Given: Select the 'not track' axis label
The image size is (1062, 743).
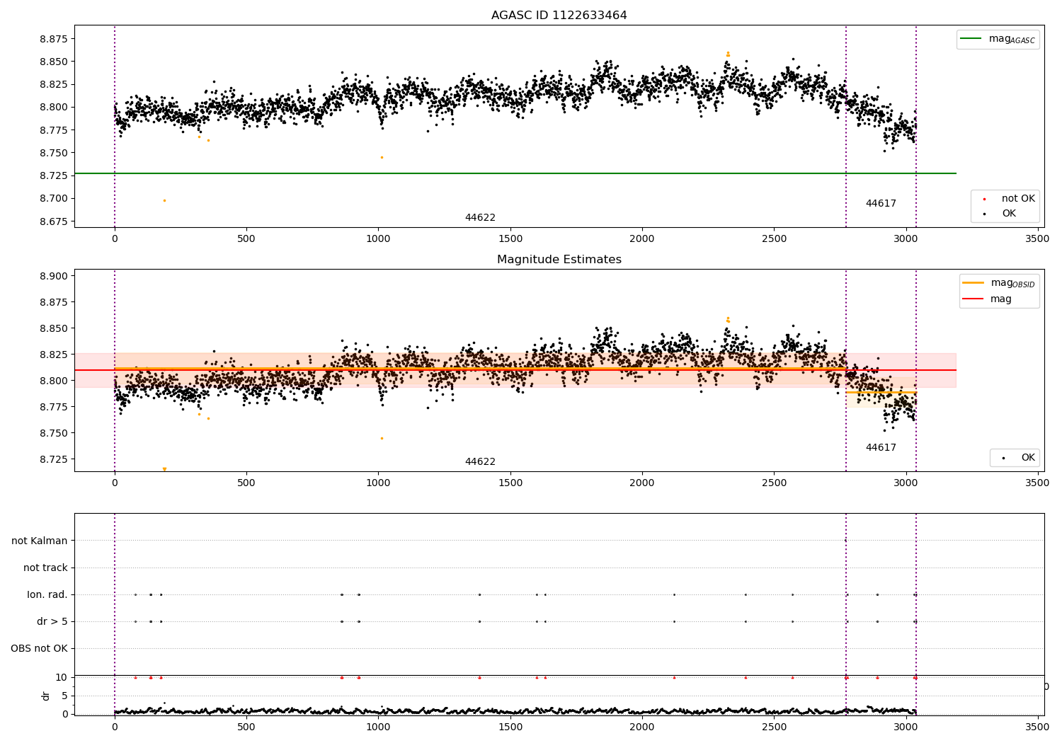Looking at the screenshot, I should click(x=45, y=568).
